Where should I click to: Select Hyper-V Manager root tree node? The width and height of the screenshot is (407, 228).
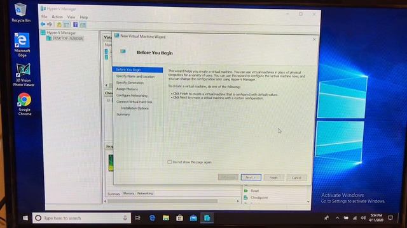coord(61,33)
